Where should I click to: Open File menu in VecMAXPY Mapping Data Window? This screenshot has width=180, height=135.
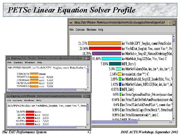pyautogui.click(x=9, y=62)
